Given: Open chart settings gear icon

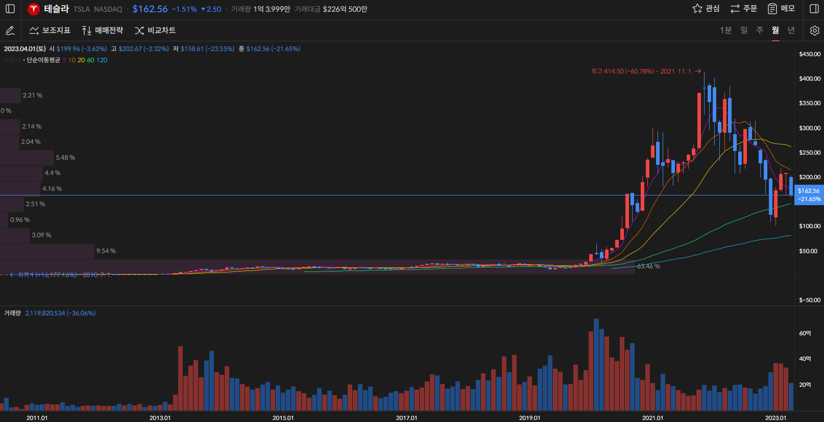Looking at the screenshot, I should pyautogui.click(x=814, y=31).
